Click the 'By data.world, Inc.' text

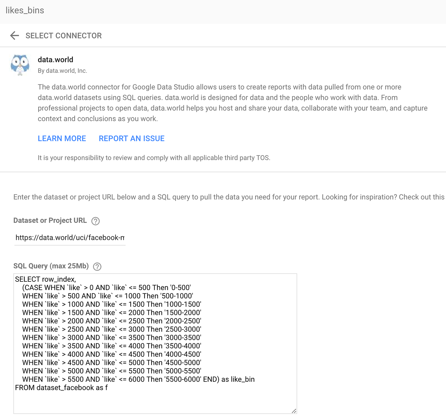(62, 71)
